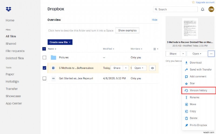The image size is (216, 134).
Task: Expand Open dropdown in preview panel
Action: [x=197, y=54]
